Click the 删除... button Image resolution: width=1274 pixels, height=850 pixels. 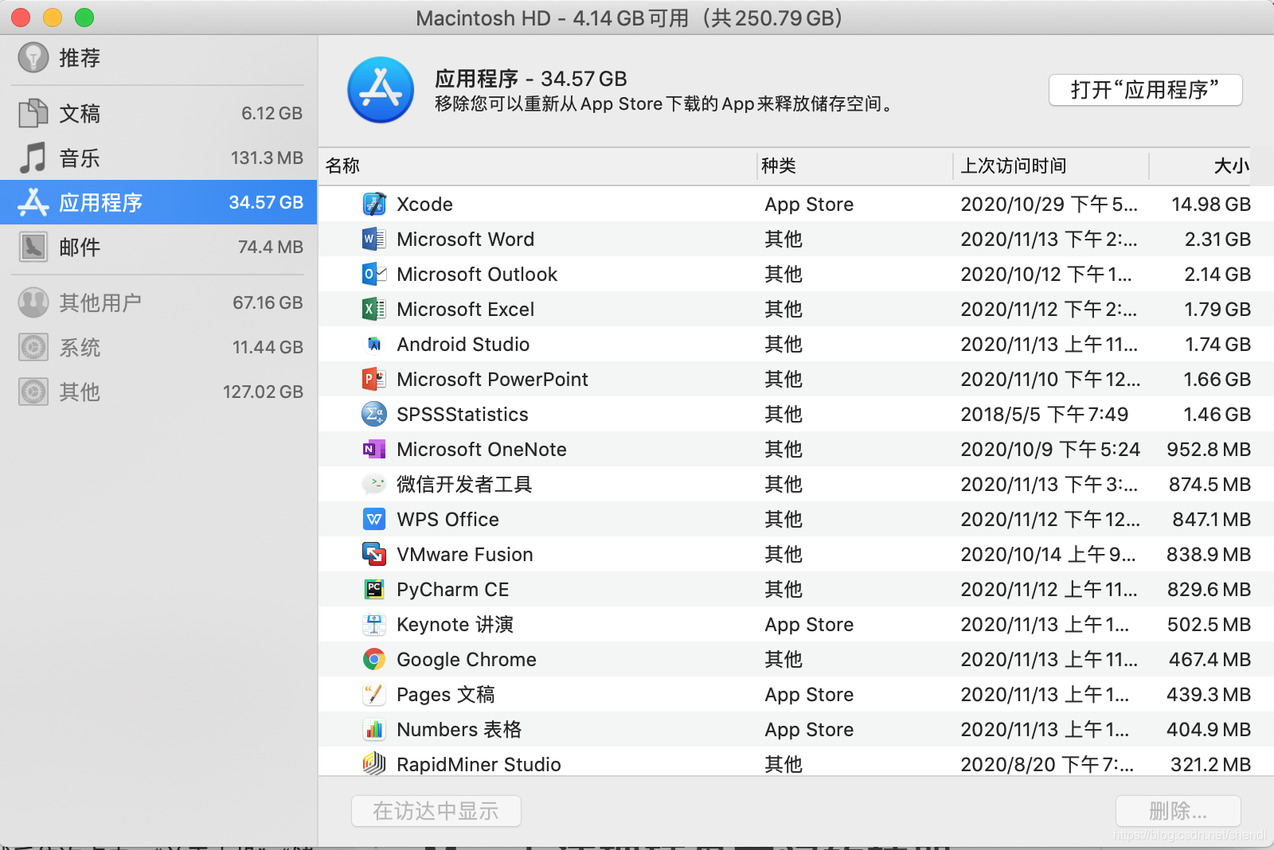1178,811
